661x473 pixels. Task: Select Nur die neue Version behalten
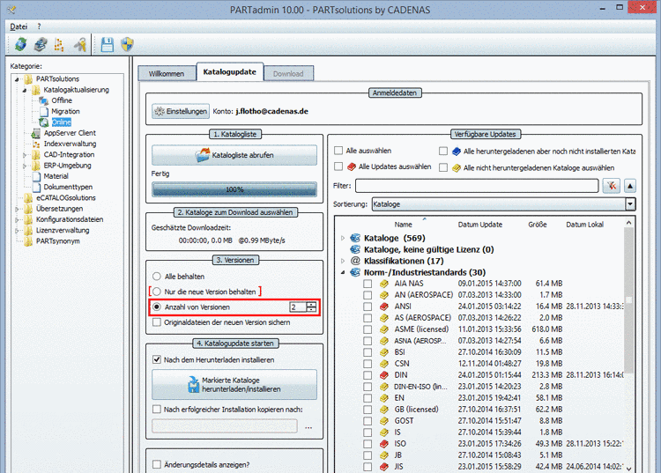coord(157,292)
